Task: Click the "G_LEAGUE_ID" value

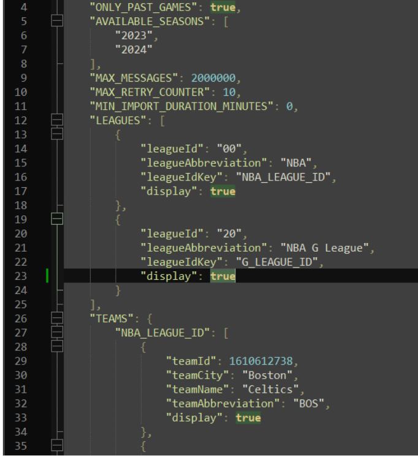Action: click(x=277, y=261)
